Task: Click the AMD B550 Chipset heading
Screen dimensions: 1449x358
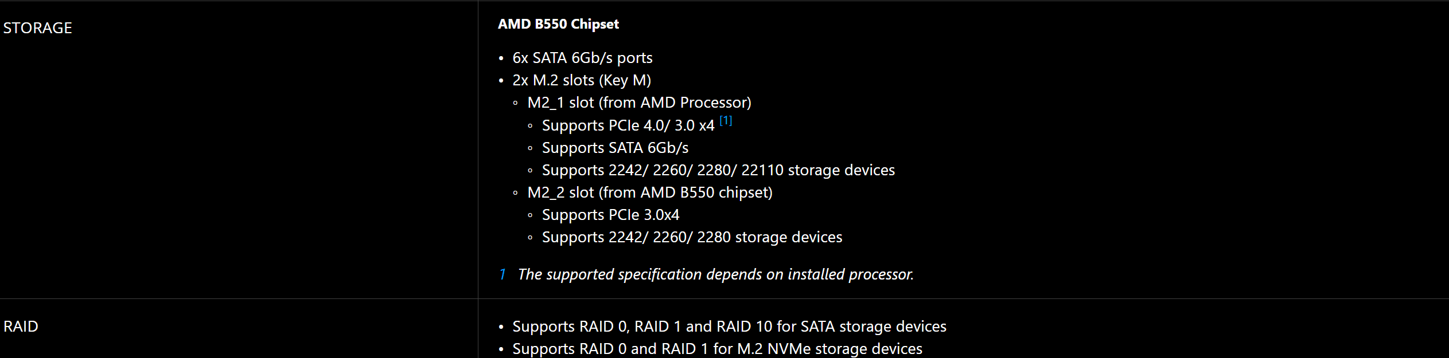Action: (x=558, y=24)
